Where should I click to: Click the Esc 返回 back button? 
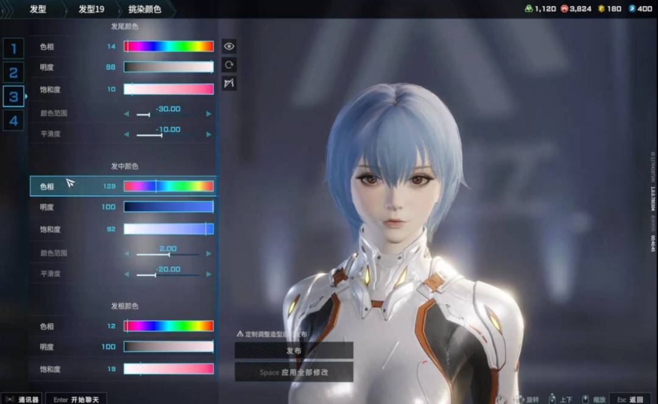631,399
